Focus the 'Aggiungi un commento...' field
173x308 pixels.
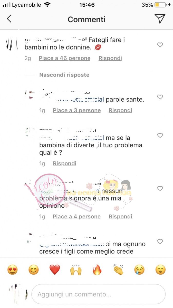click(99, 294)
